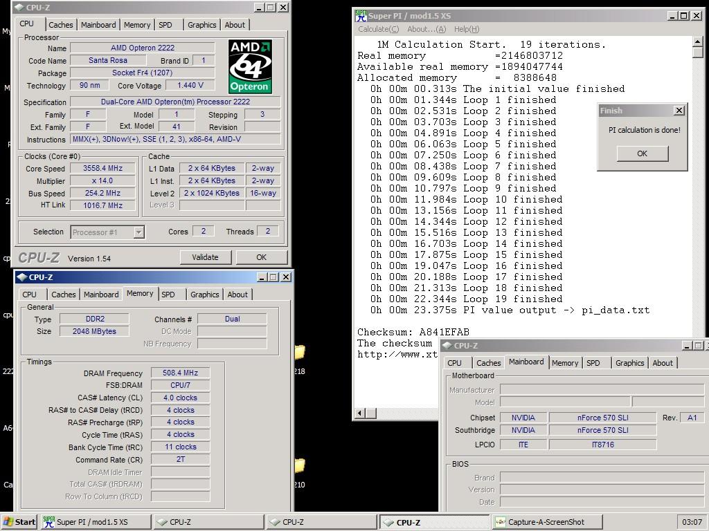Select the first CPU-Z taskbar button
This screenshot has width=709, height=531.
208,522
